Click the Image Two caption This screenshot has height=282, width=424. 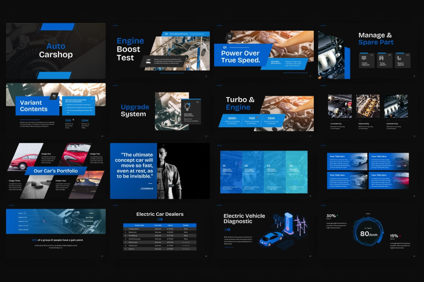pyautogui.click(x=95, y=154)
